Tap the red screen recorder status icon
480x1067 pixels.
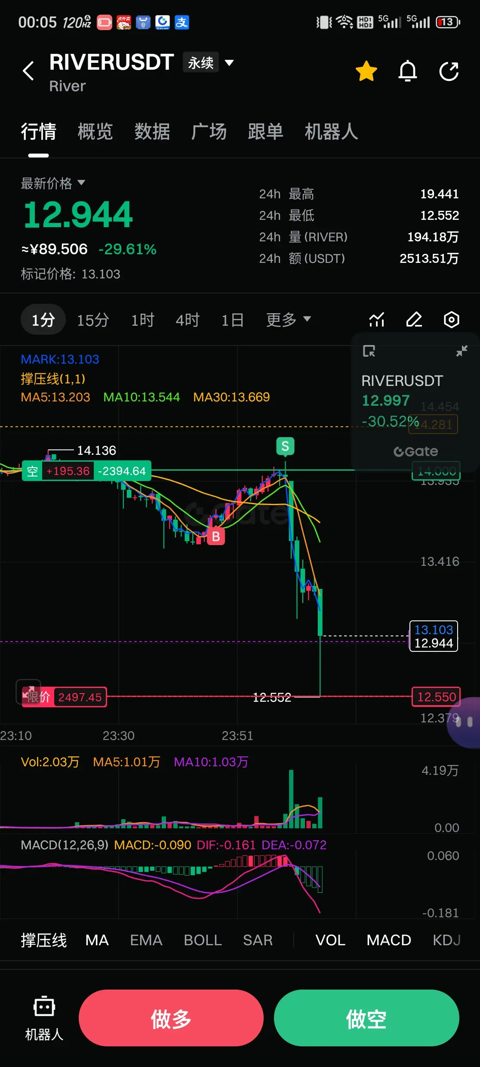[104, 22]
